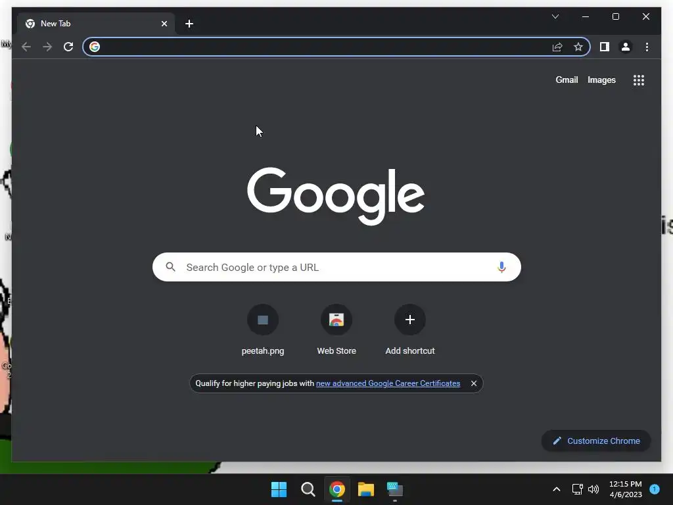Bookmark this tab with the star icon
Viewport: 673px width, 505px height.
578,47
